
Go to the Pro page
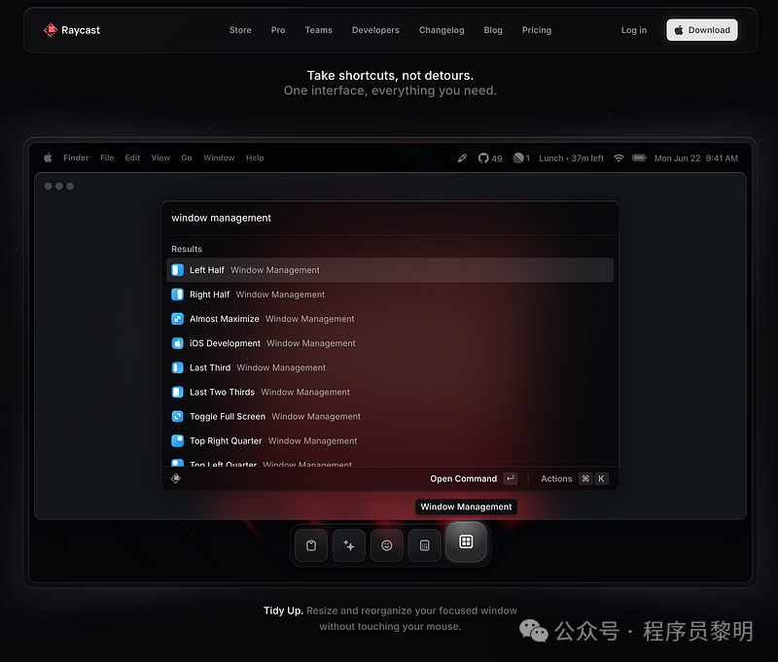[278, 30]
